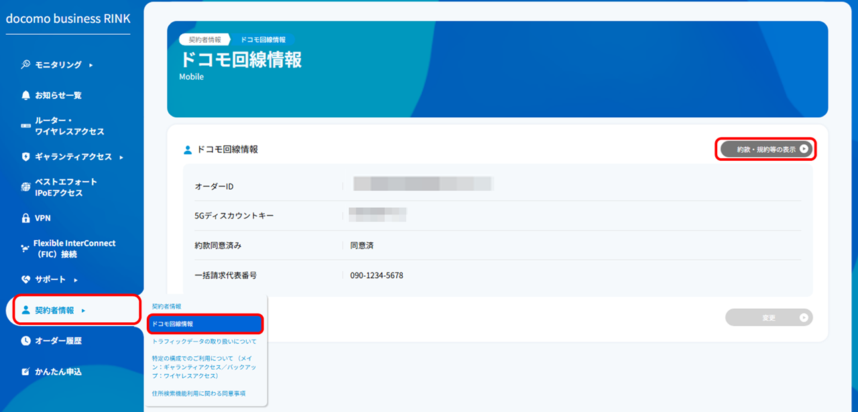This screenshot has height=412, width=858.
Task: Click the globe icon beside ベストエフォートIPoEアクセス
Action: [x=25, y=187]
